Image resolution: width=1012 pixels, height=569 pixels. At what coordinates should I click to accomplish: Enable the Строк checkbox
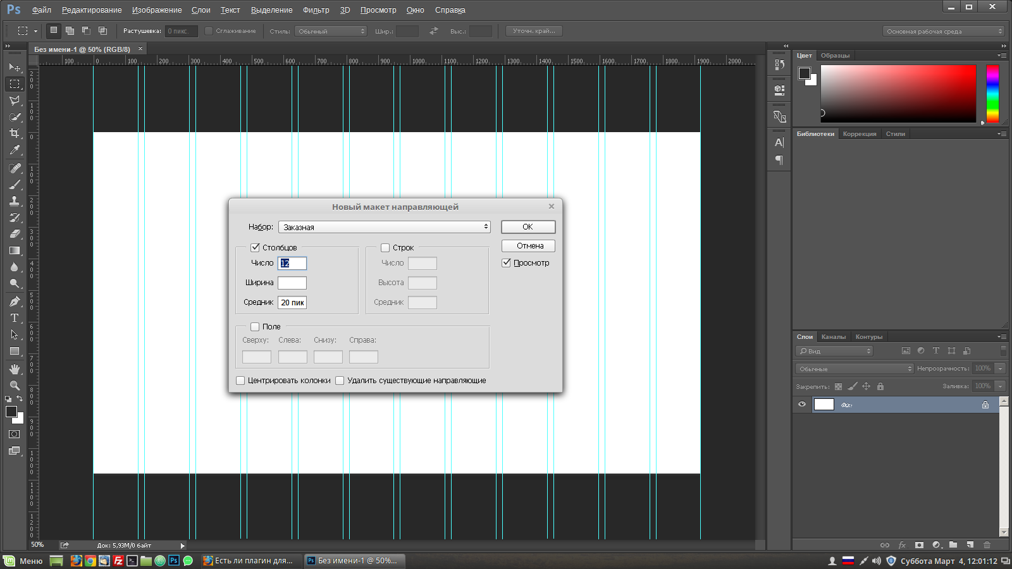click(x=385, y=248)
